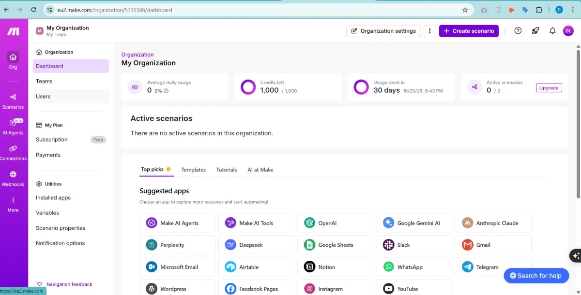Click the Create scenario button
The width and height of the screenshot is (581, 295).
click(x=469, y=30)
